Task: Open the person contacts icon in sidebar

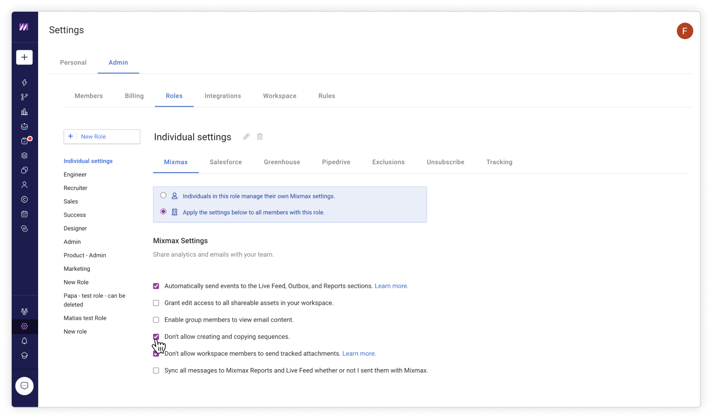Action: point(24,185)
